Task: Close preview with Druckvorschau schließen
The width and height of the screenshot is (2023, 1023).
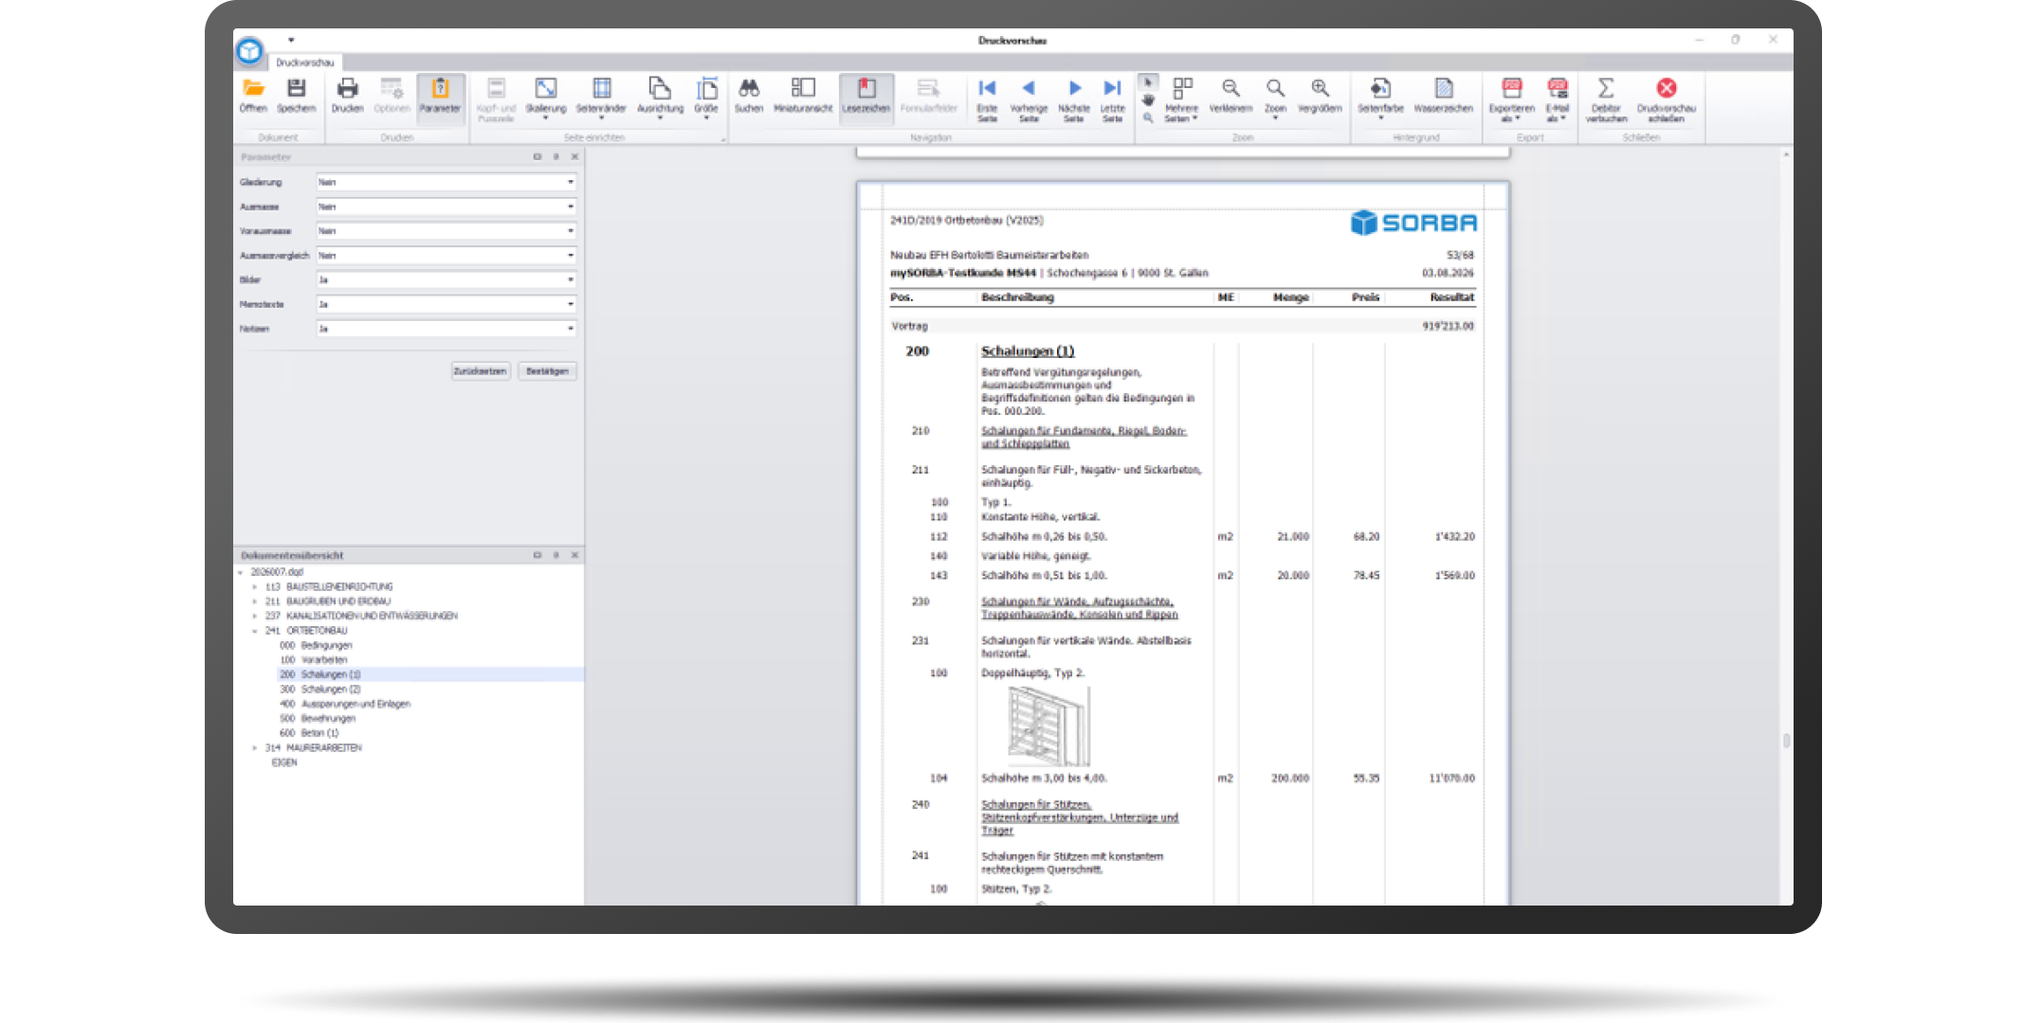Action: tap(1666, 99)
